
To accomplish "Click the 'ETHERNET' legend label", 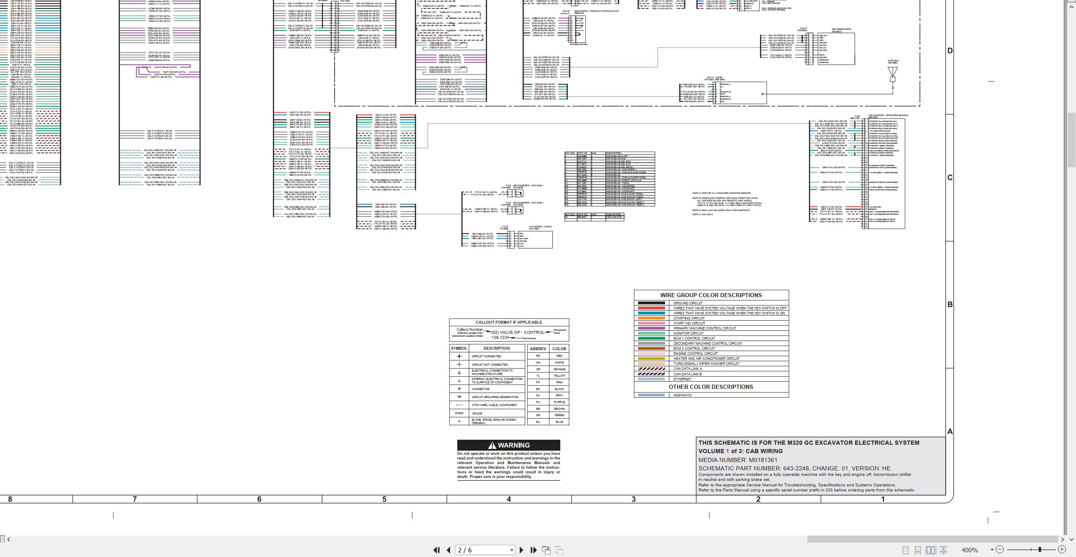I will point(682,379).
